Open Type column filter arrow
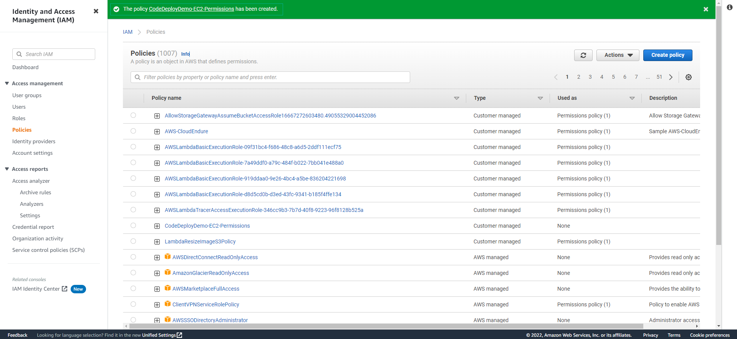737x339 pixels. click(x=540, y=98)
